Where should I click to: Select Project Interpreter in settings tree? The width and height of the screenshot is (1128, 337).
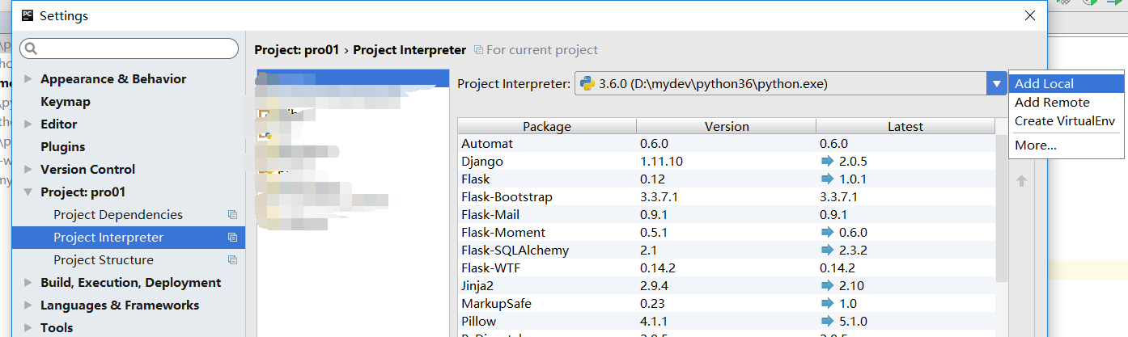128,238
